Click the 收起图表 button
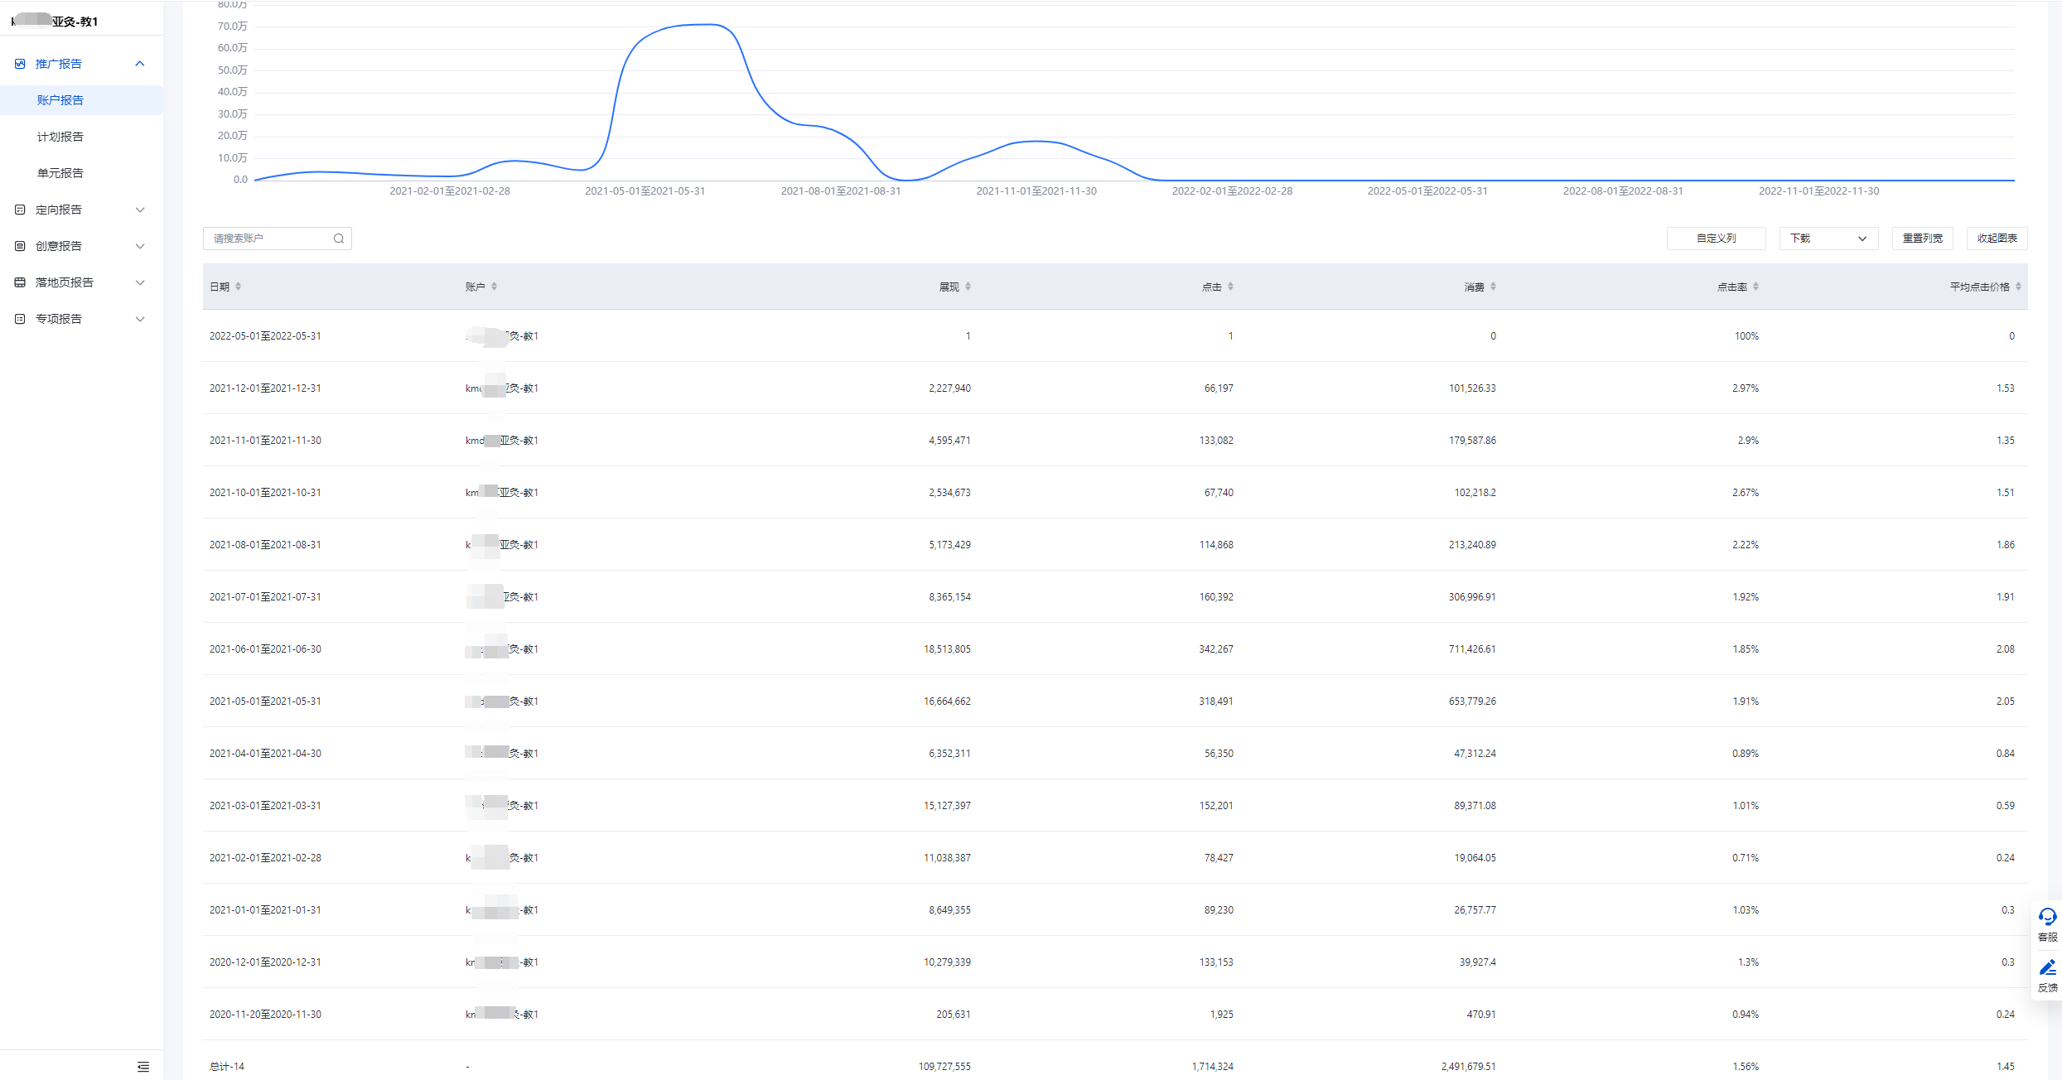Viewport: 2062px width, 1080px height. (x=1997, y=239)
